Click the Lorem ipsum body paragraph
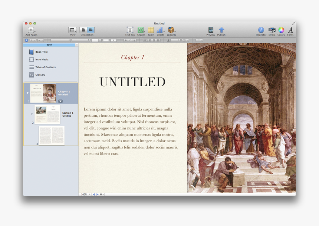 (131, 131)
